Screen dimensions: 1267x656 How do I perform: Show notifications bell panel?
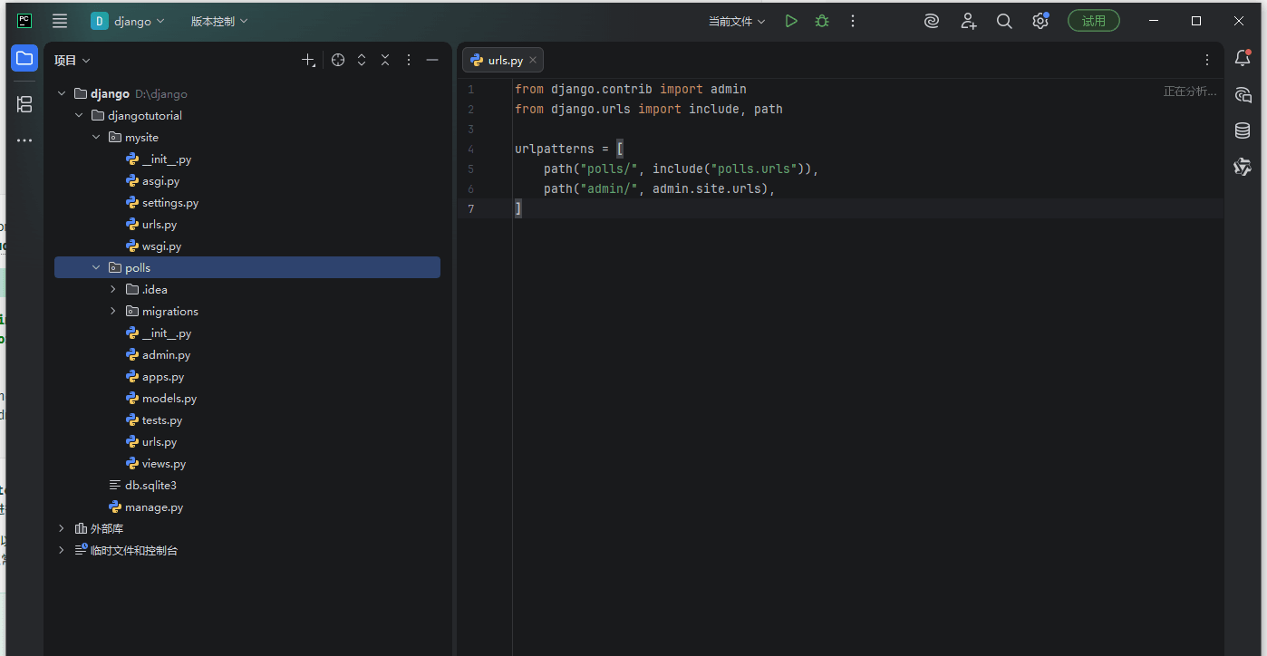(1243, 59)
